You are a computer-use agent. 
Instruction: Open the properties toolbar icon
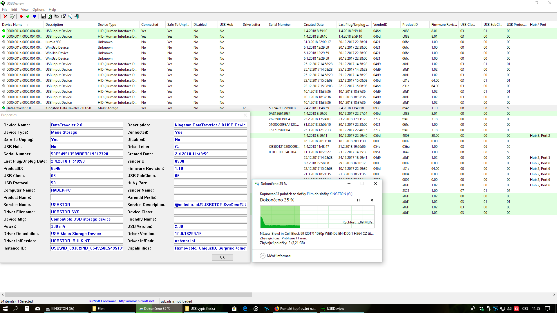[x=63, y=16]
